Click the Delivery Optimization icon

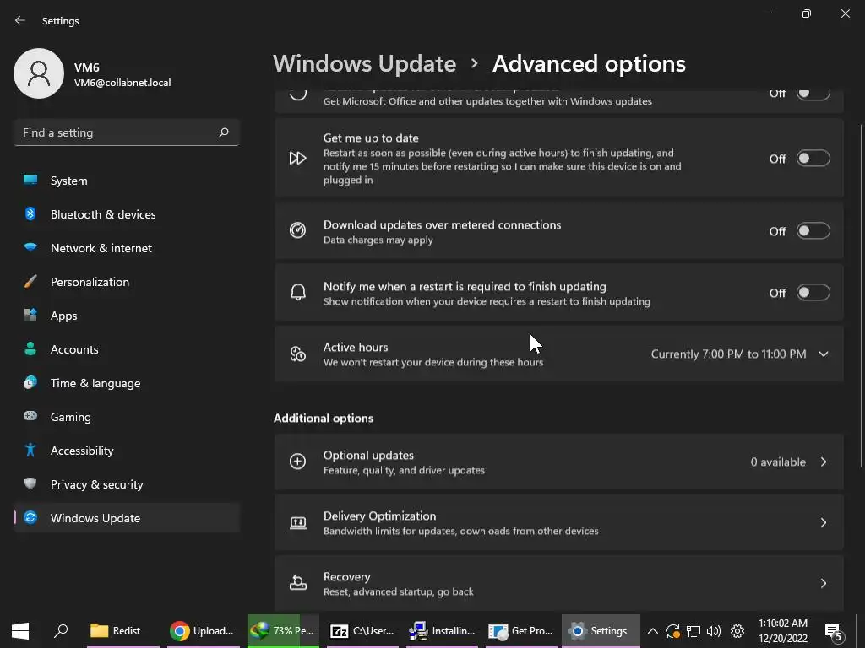[298, 522]
